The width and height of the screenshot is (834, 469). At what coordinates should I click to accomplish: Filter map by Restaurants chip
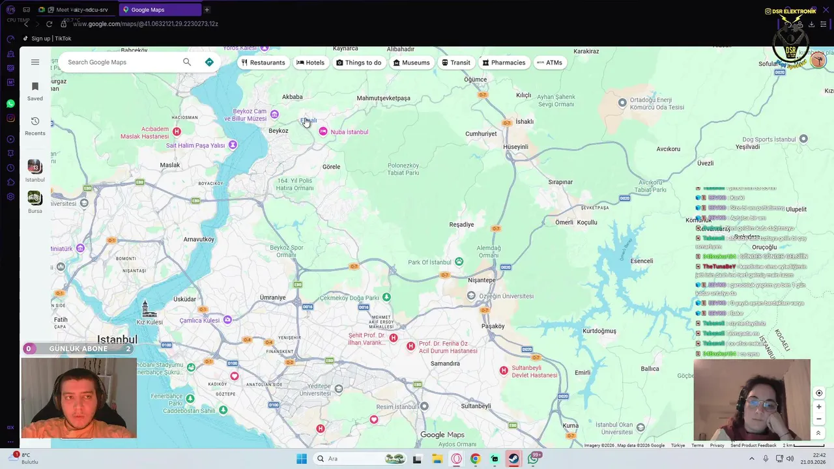(x=263, y=63)
